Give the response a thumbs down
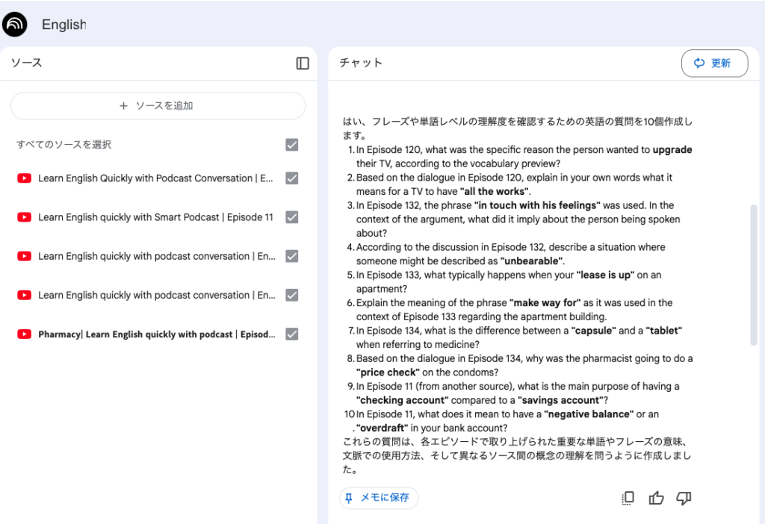This screenshot has width=765, height=524. (684, 498)
